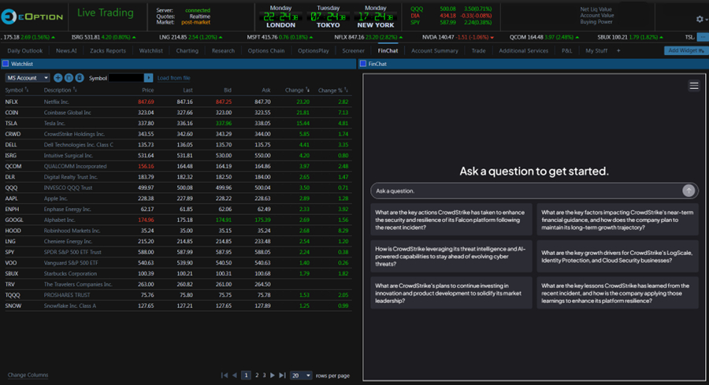Click the COIN symbol in watchlist
709x385 pixels.
[x=12, y=113]
